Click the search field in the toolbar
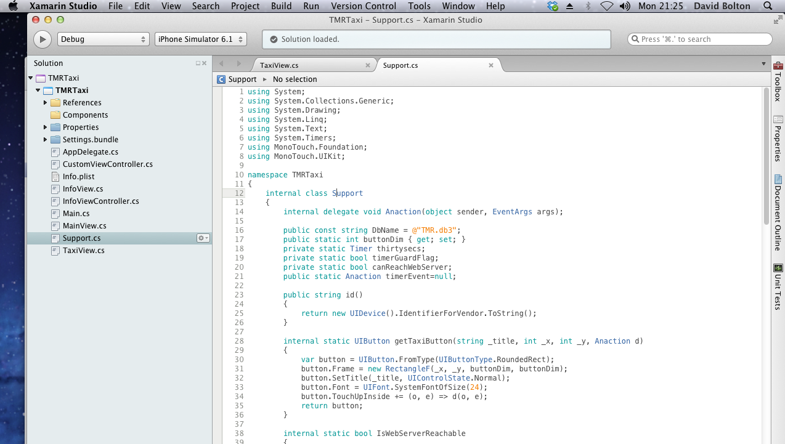 (699, 39)
